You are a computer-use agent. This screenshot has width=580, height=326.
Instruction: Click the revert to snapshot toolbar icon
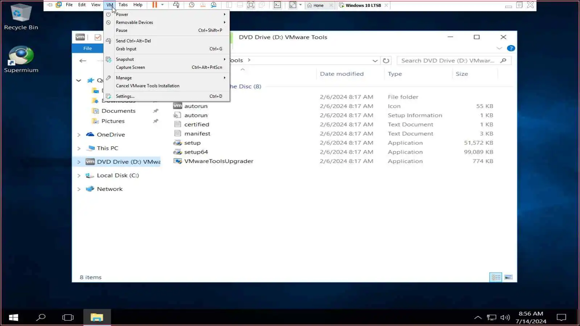click(203, 5)
